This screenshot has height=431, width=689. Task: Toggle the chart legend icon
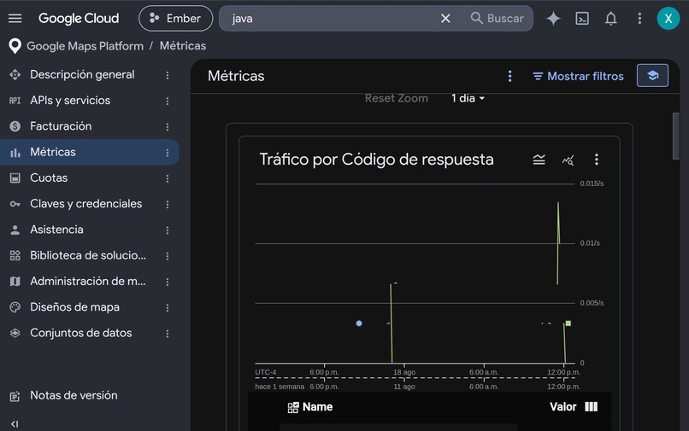tap(539, 160)
